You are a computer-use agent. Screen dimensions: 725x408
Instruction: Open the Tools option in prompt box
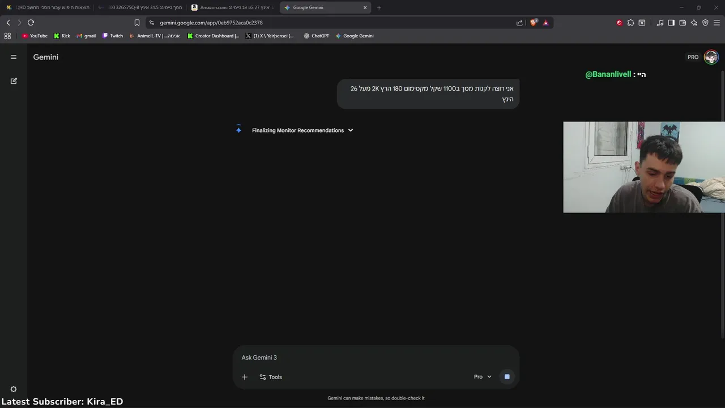[x=271, y=377]
